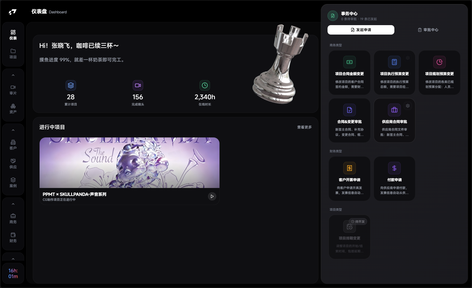Open the 客户开票申请 invoice card
The width and height of the screenshot is (472, 288).
click(350, 179)
